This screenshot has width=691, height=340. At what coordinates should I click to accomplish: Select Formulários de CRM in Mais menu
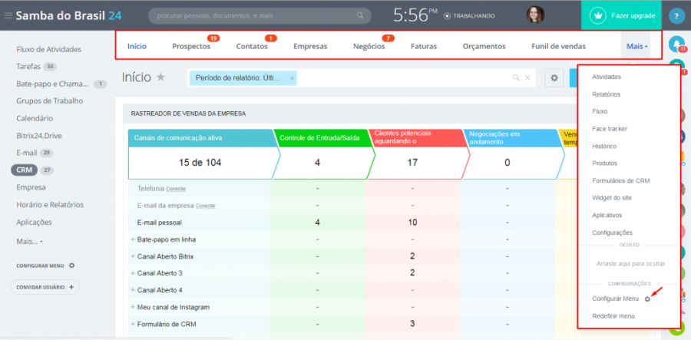(621, 180)
